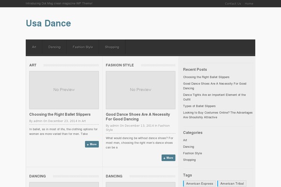281x187 pixels.
Task: Open the Contact Us link in top bar
Action: click(233, 4)
